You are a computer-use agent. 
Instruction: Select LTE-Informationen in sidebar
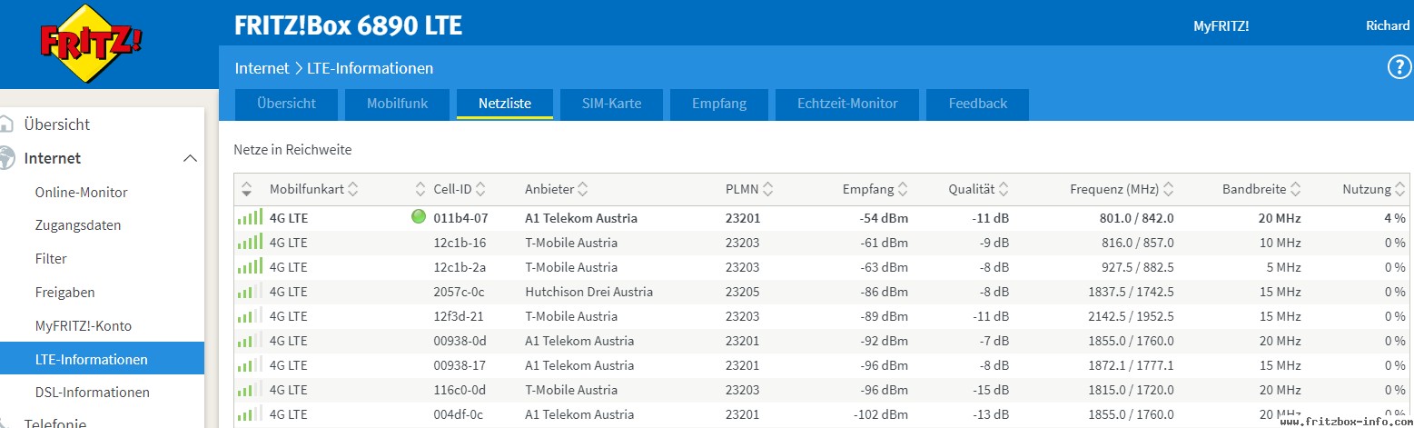[102, 358]
